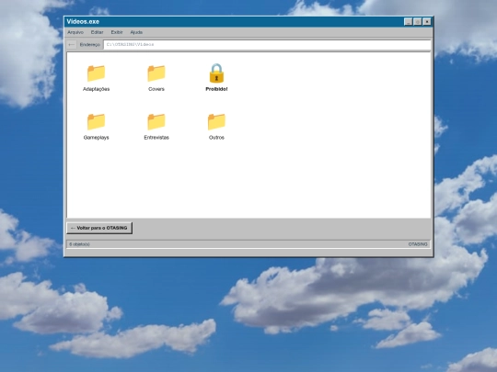497x372 pixels.
Task: Click the Videos.exe title text
Action: pos(83,21)
